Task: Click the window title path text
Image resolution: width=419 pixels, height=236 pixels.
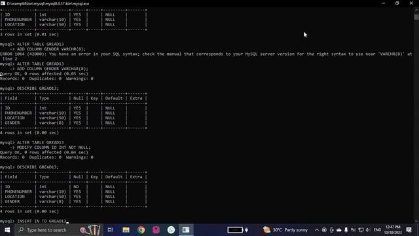Action: (x=48, y=3)
